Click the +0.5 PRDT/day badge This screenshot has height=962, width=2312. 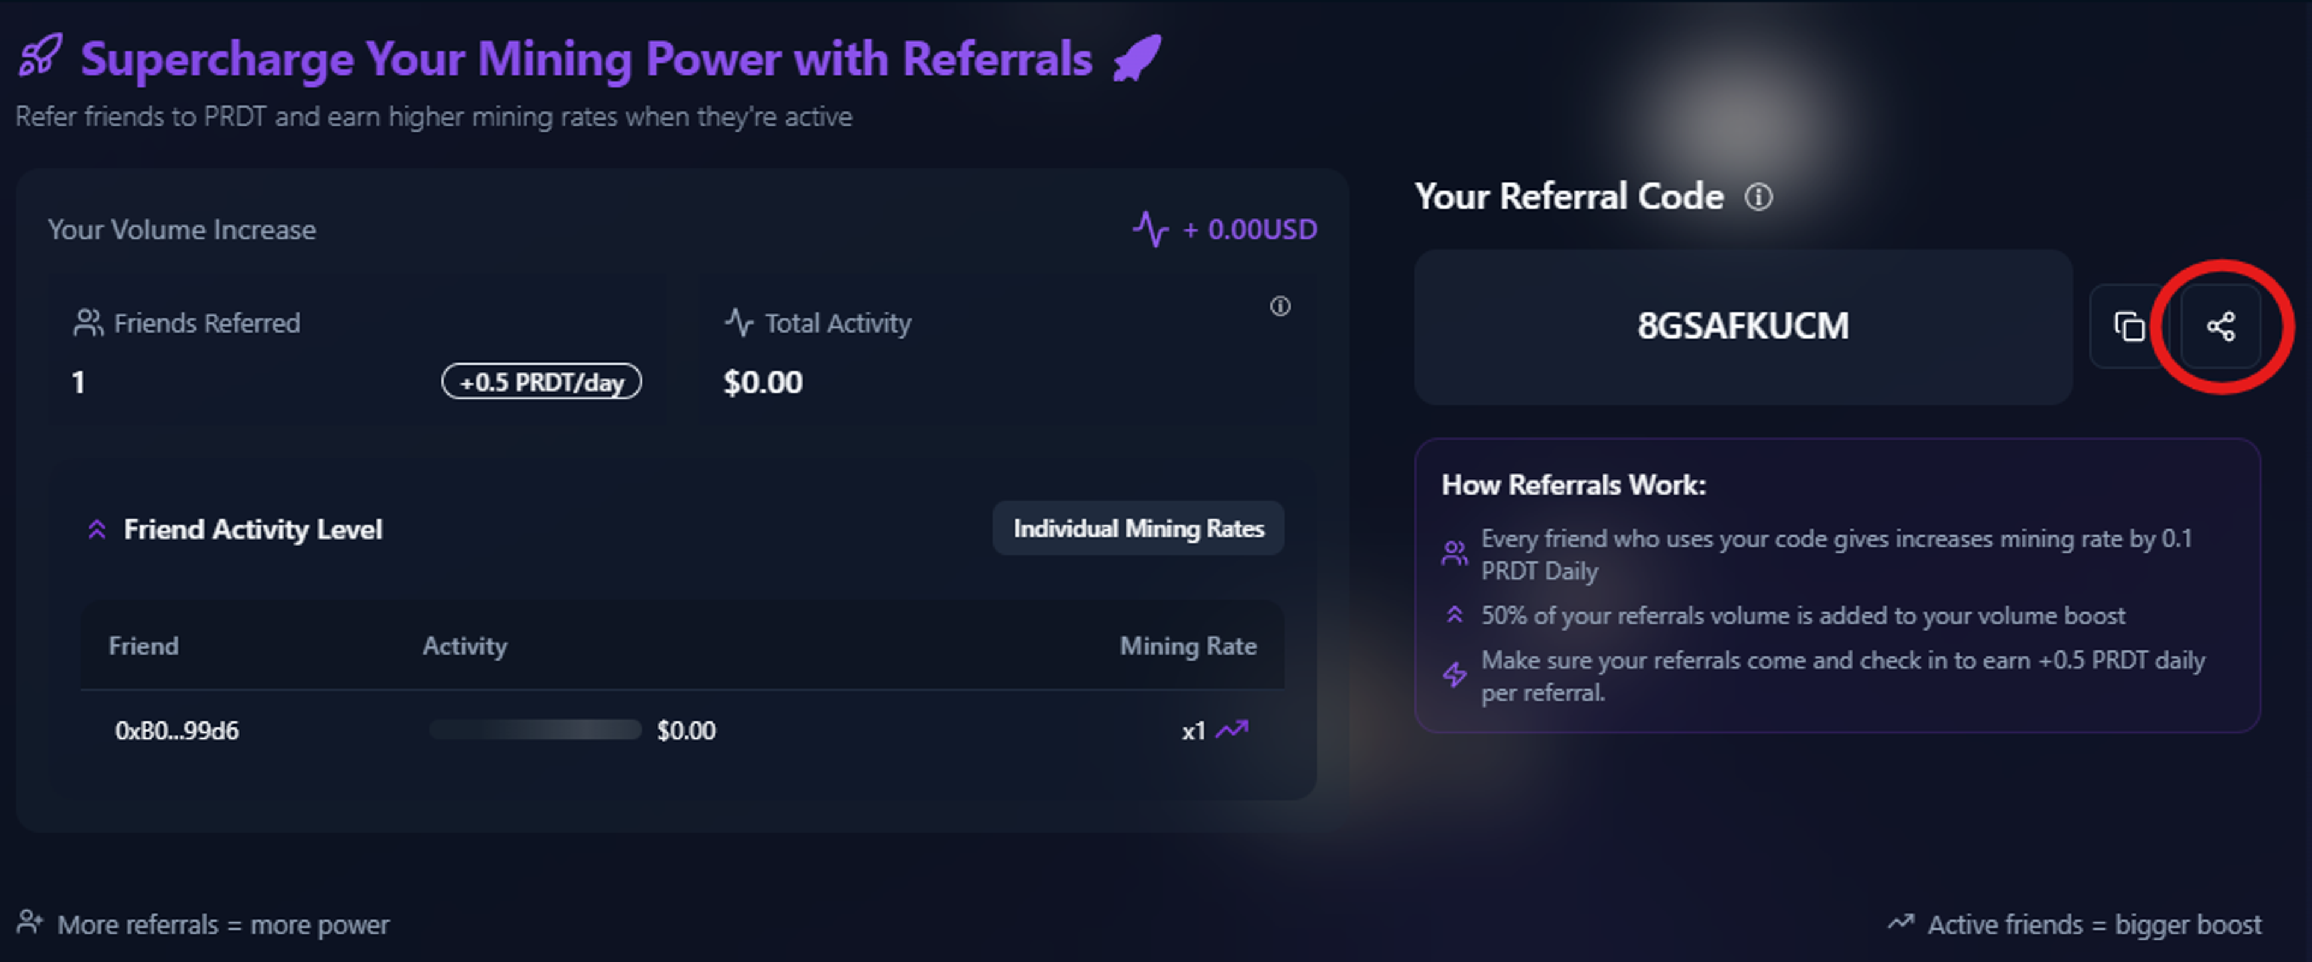pyautogui.click(x=540, y=381)
